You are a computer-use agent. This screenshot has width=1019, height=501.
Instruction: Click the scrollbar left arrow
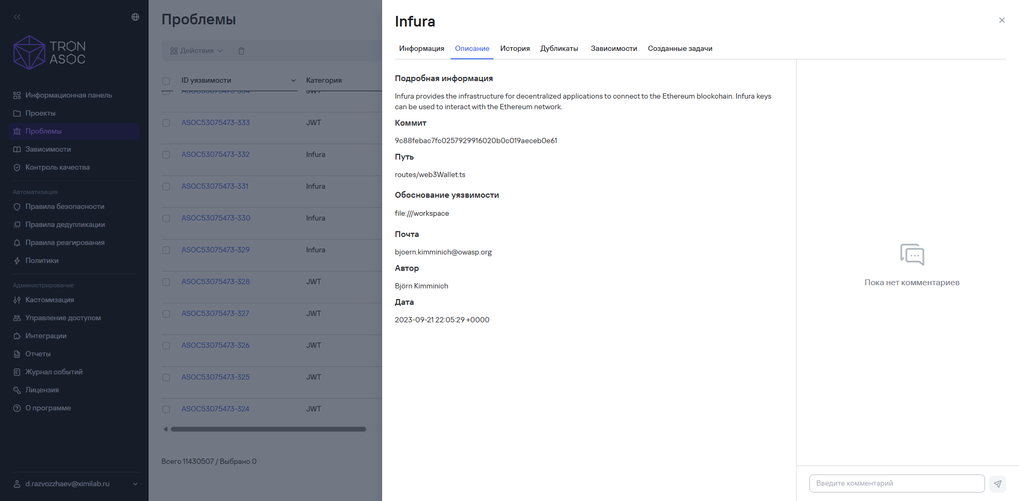[x=166, y=429]
